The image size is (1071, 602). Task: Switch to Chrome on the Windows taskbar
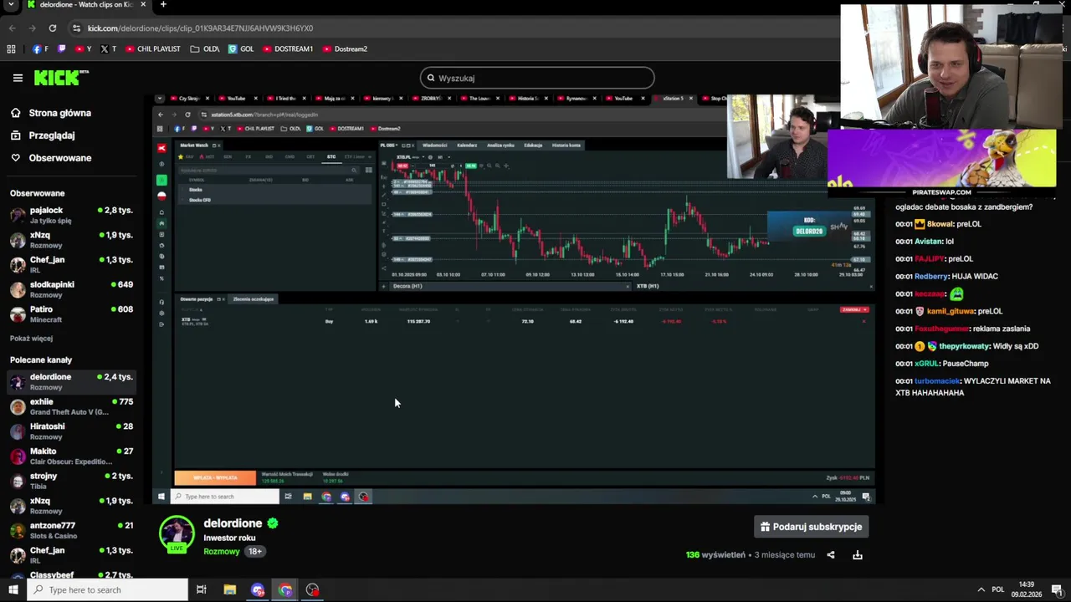(285, 589)
